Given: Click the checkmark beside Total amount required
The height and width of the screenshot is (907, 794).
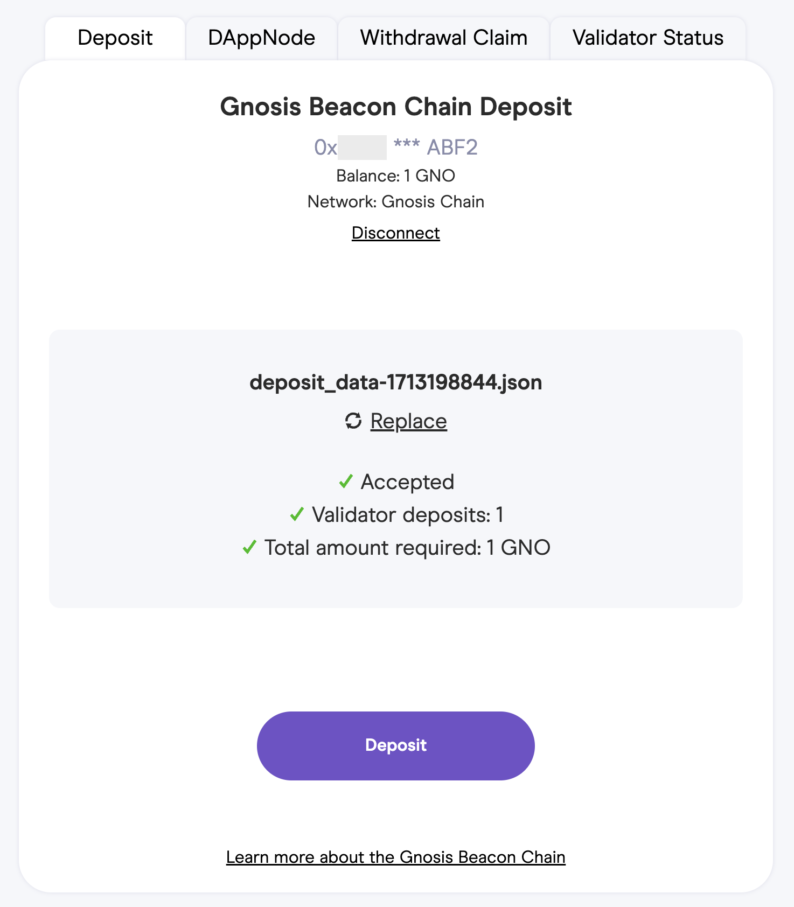Looking at the screenshot, I should click(249, 548).
